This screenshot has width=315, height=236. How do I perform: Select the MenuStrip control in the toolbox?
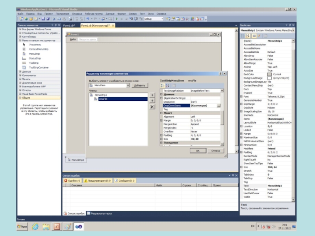34,53
